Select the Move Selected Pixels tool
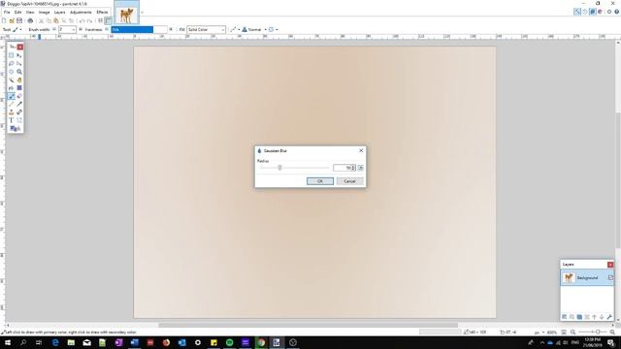The height and width of the screenshot is (349, 621). 19,55
